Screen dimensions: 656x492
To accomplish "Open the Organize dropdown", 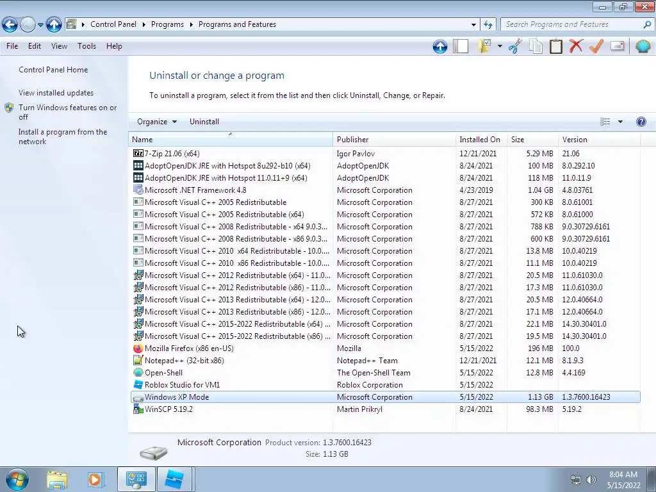I will (x=157, y=122).
